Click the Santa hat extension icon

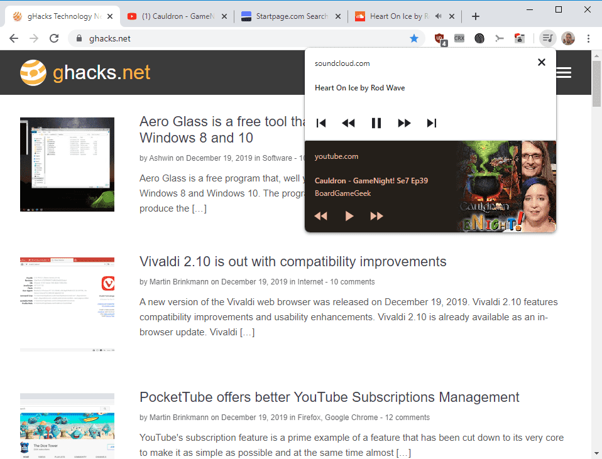point(520,38)
